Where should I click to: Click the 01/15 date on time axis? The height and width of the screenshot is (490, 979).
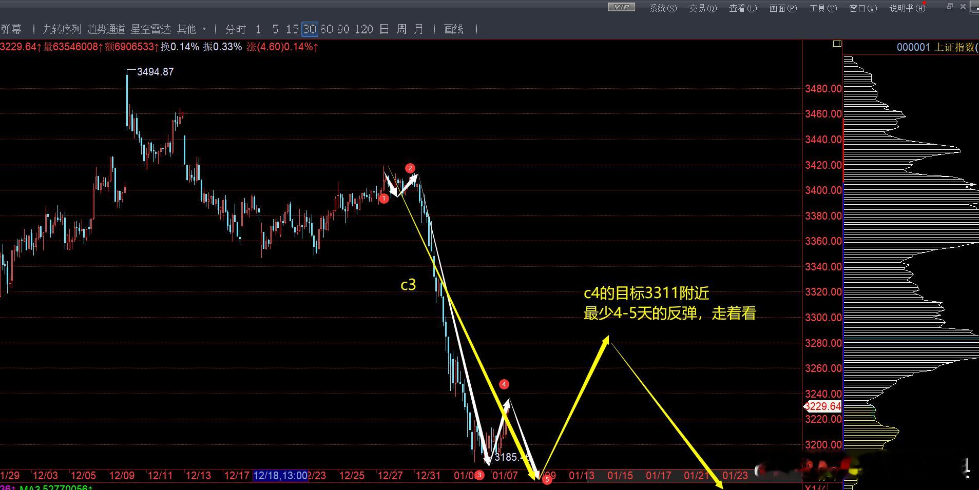click(x=620, y=476)
